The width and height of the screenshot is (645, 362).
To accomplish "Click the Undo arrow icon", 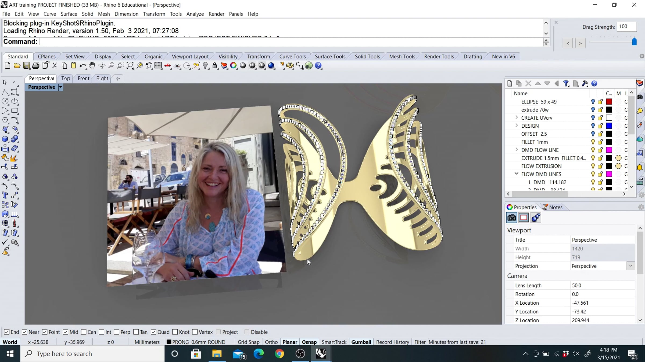I will coord(83,66).
